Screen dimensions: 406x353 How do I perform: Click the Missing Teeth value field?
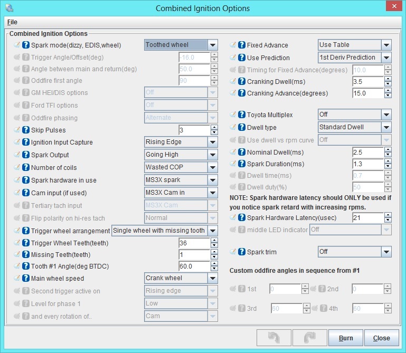coord(194,255)
